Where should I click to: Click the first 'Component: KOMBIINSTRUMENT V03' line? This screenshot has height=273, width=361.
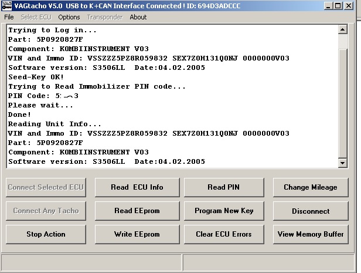click(x=79, y=49)
